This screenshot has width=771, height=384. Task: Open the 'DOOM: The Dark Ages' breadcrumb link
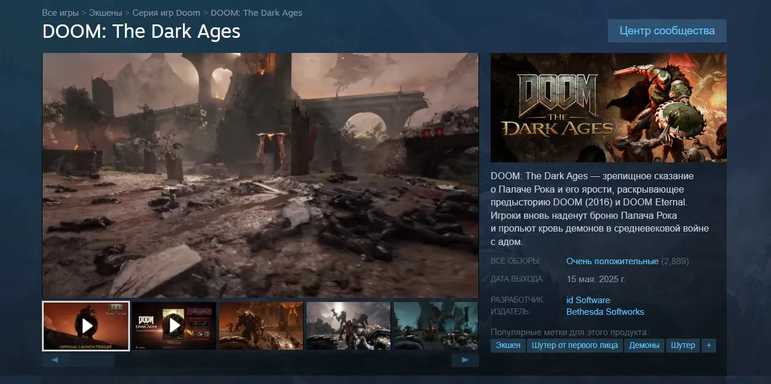coord(256,12)
